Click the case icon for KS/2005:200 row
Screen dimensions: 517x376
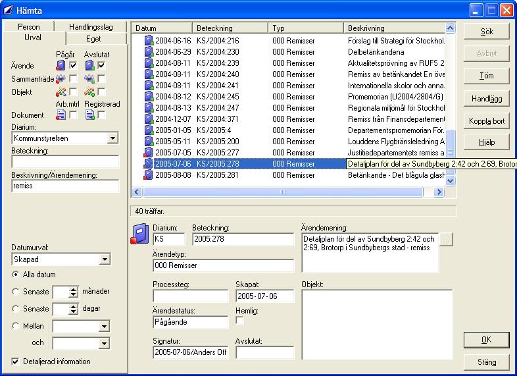point(149,142)
